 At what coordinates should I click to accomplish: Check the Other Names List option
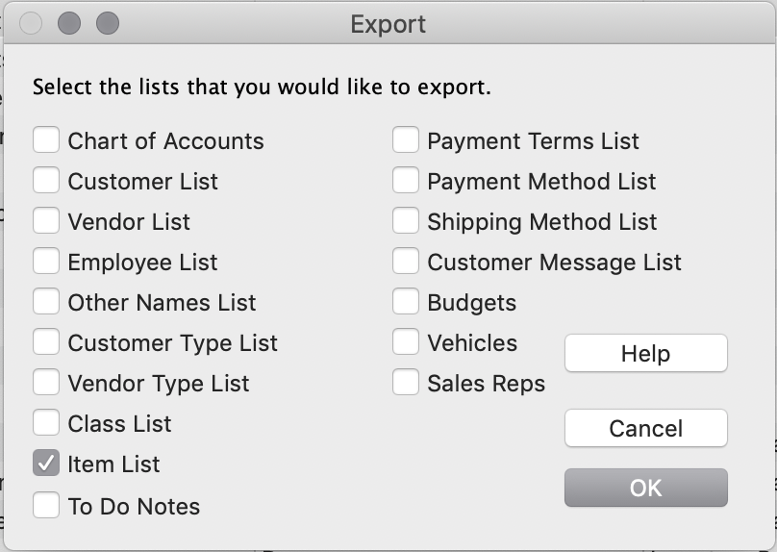46,301
